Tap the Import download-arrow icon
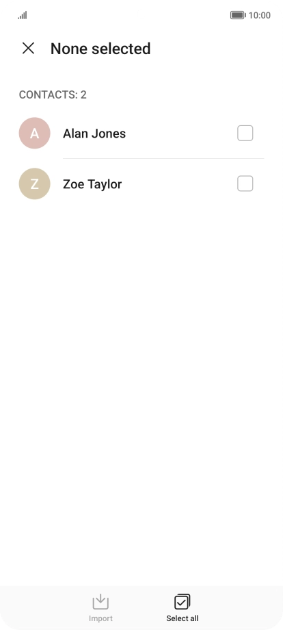 (100, 601)
